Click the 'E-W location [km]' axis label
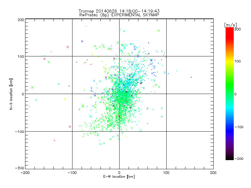Screen dimensions: 251x188 [x=119, y=177]
